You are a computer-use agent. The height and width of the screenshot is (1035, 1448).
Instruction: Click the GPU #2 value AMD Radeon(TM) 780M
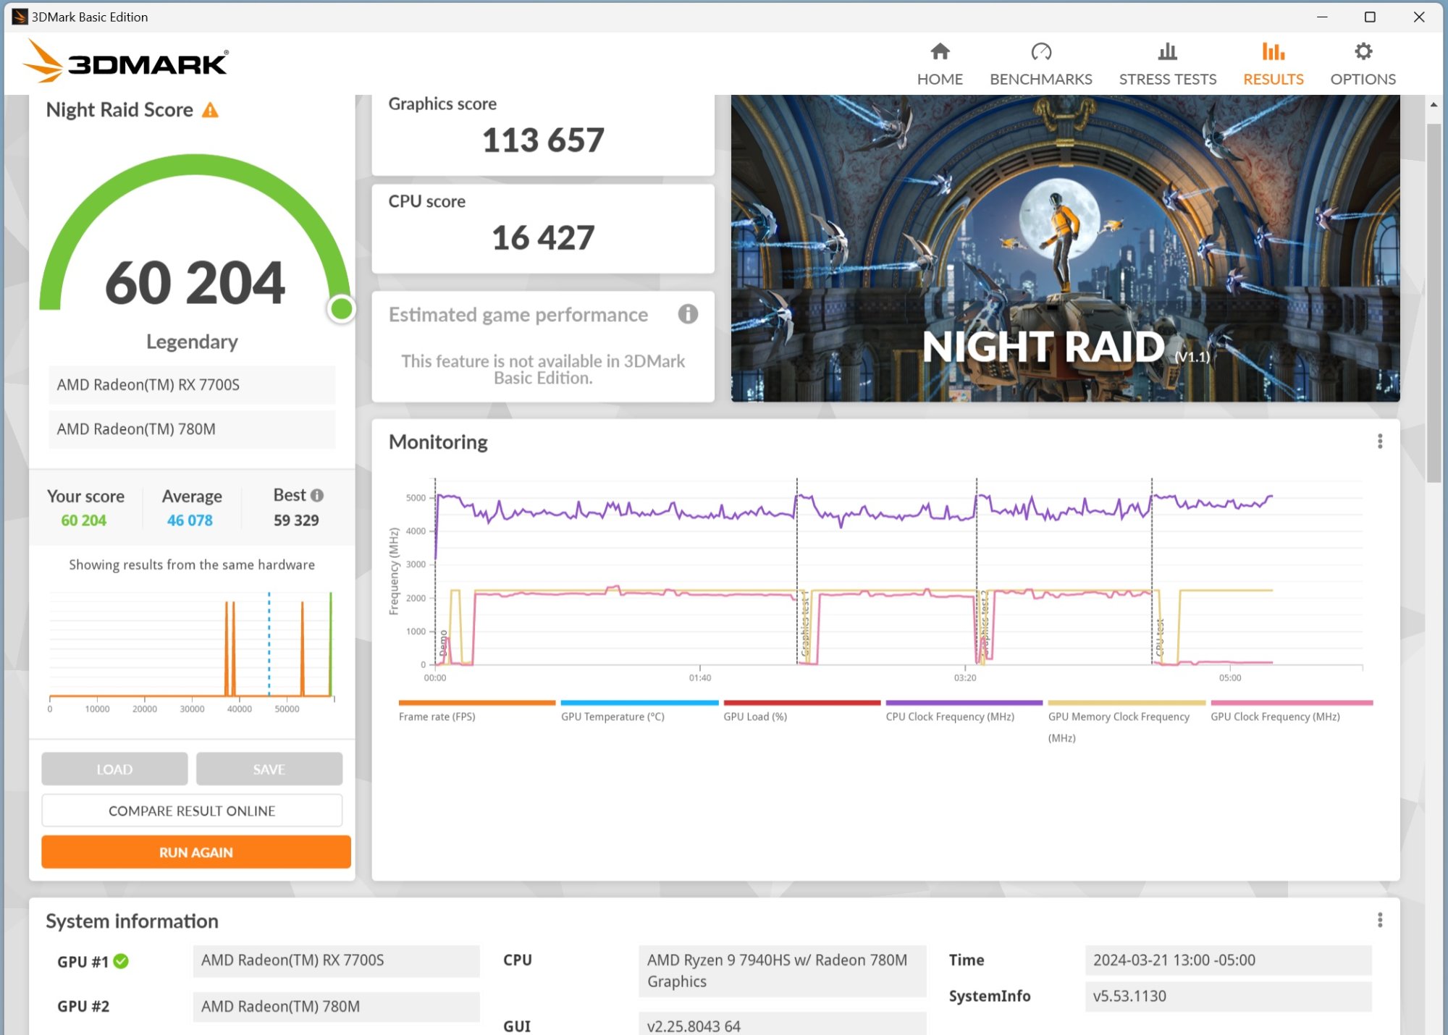pos(336,1007)
